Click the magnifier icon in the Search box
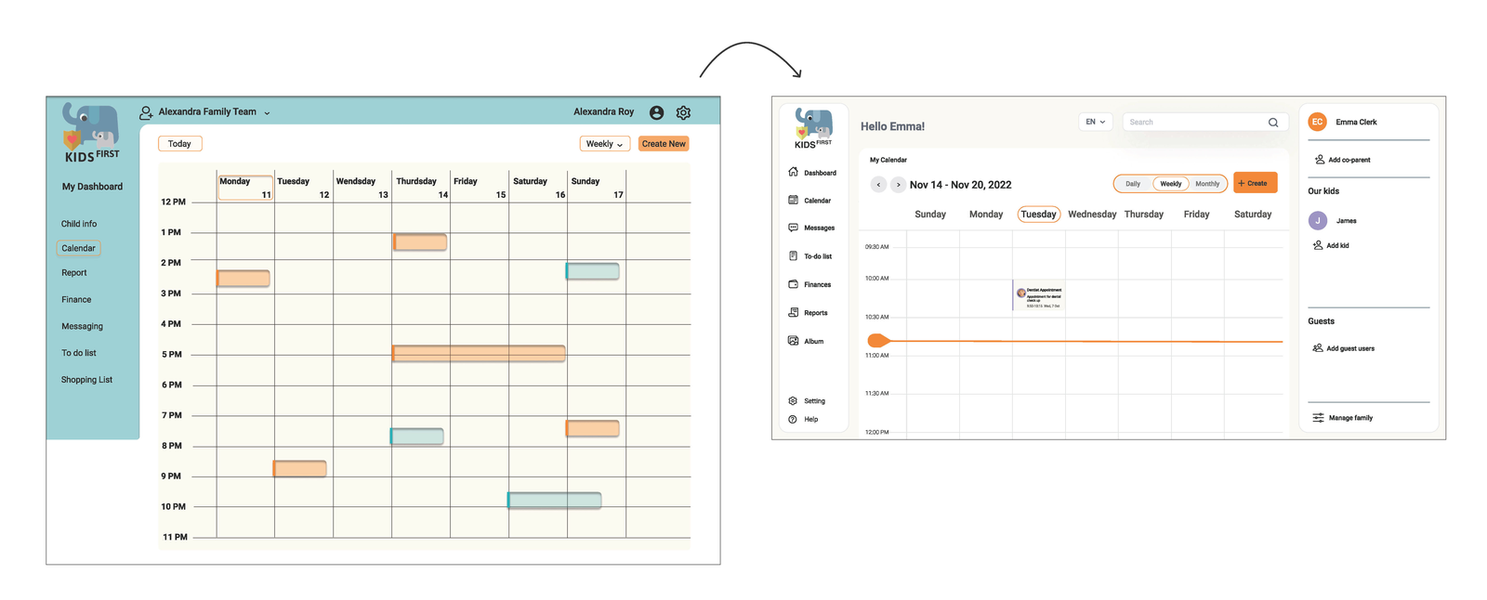Viewport: 1487px width, 600px height. click(x=1273, y=123)
